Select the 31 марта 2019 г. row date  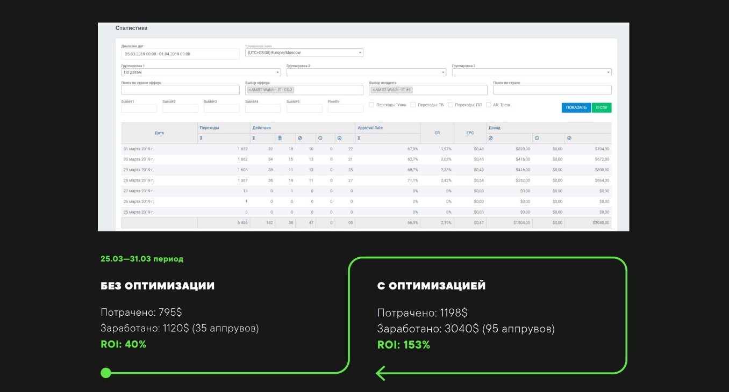coord(139,149)
